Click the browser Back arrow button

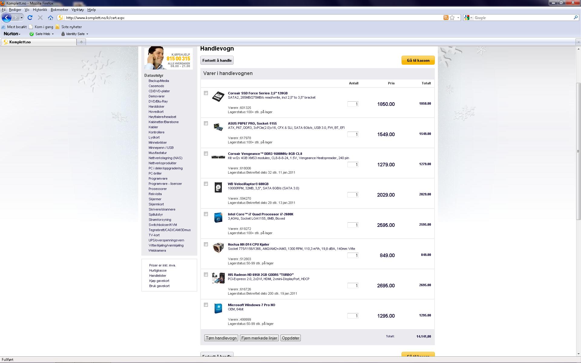point(7,18)
